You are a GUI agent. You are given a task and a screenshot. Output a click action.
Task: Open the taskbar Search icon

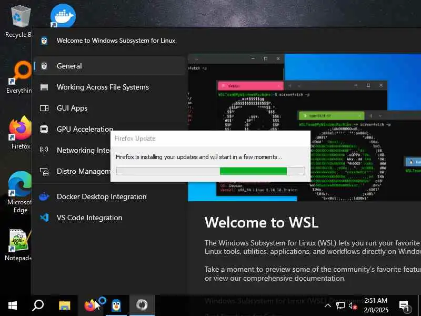[x=38, y=305]
